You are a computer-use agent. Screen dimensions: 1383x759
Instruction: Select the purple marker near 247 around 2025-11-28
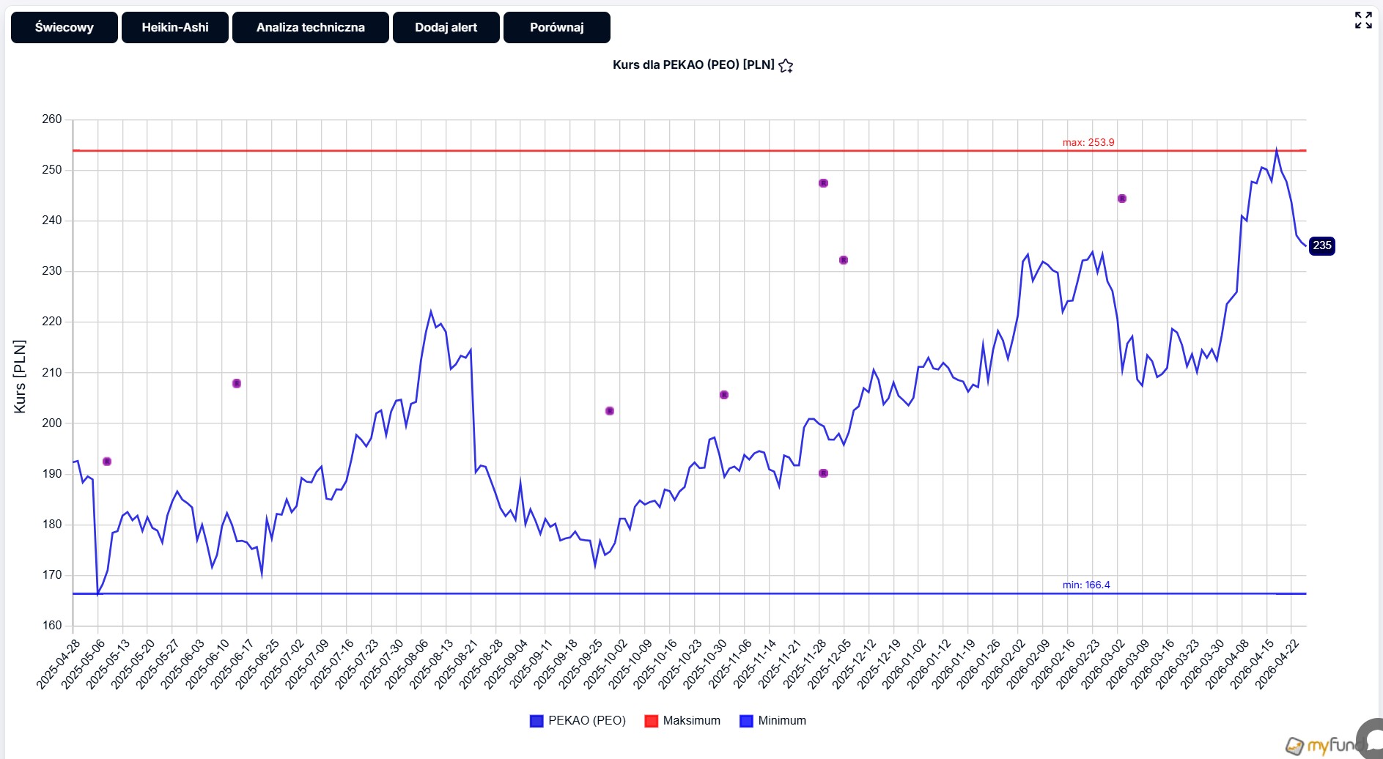(x=823, y=183)
